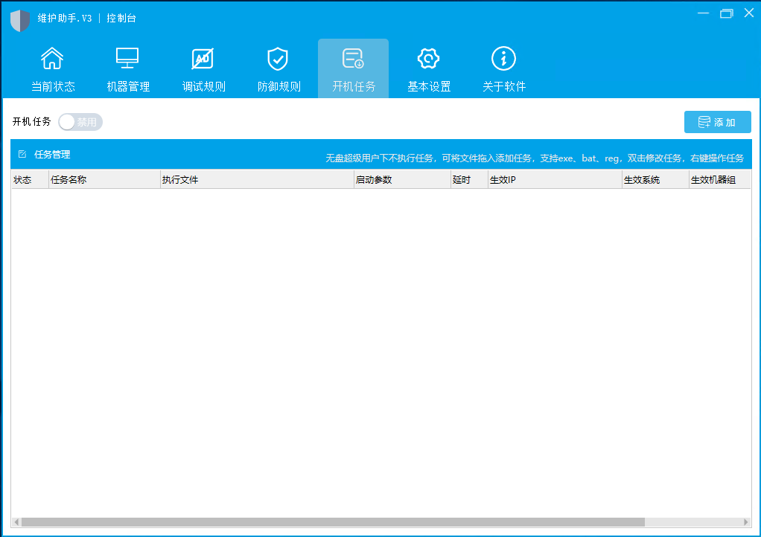
Task: Click the 开机任务 label text
Action: pos(31,122)
